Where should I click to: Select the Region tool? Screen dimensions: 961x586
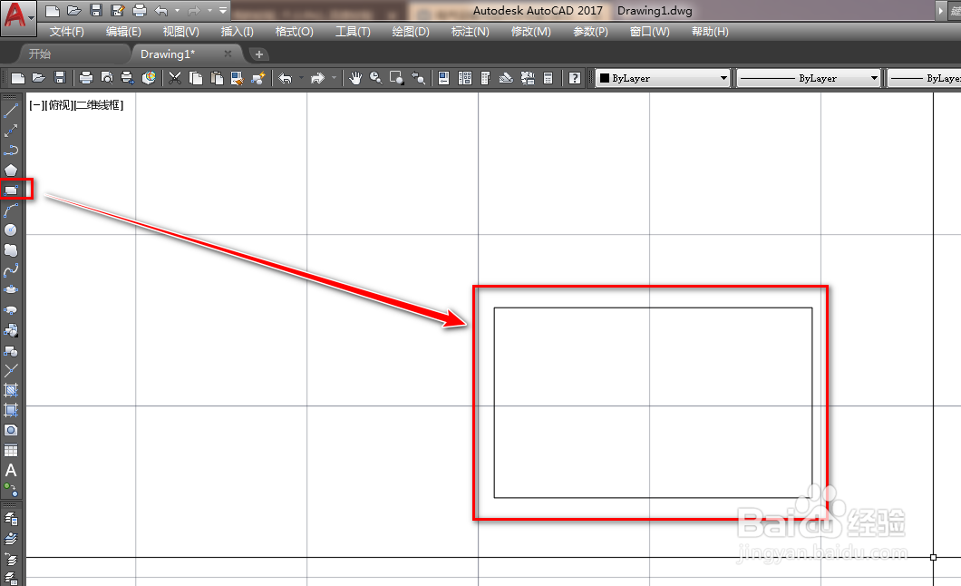10,430
